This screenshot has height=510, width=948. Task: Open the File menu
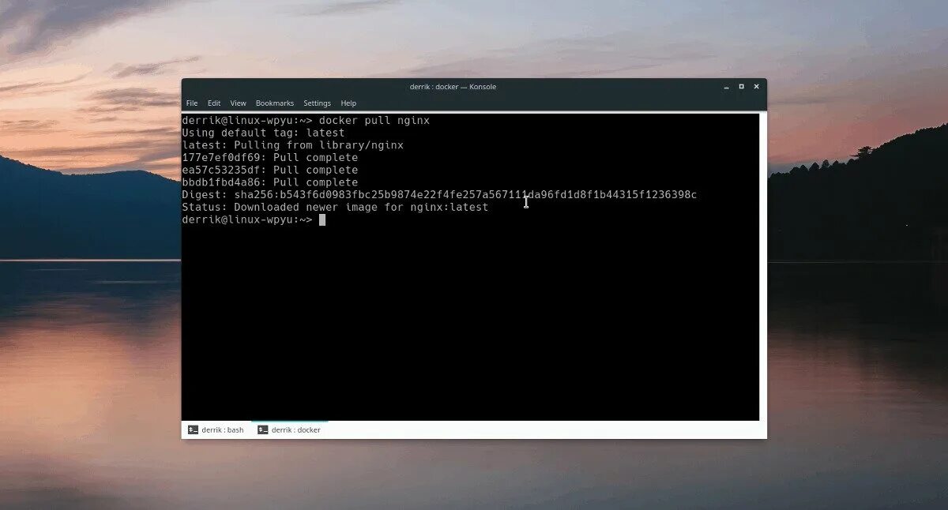191,103
